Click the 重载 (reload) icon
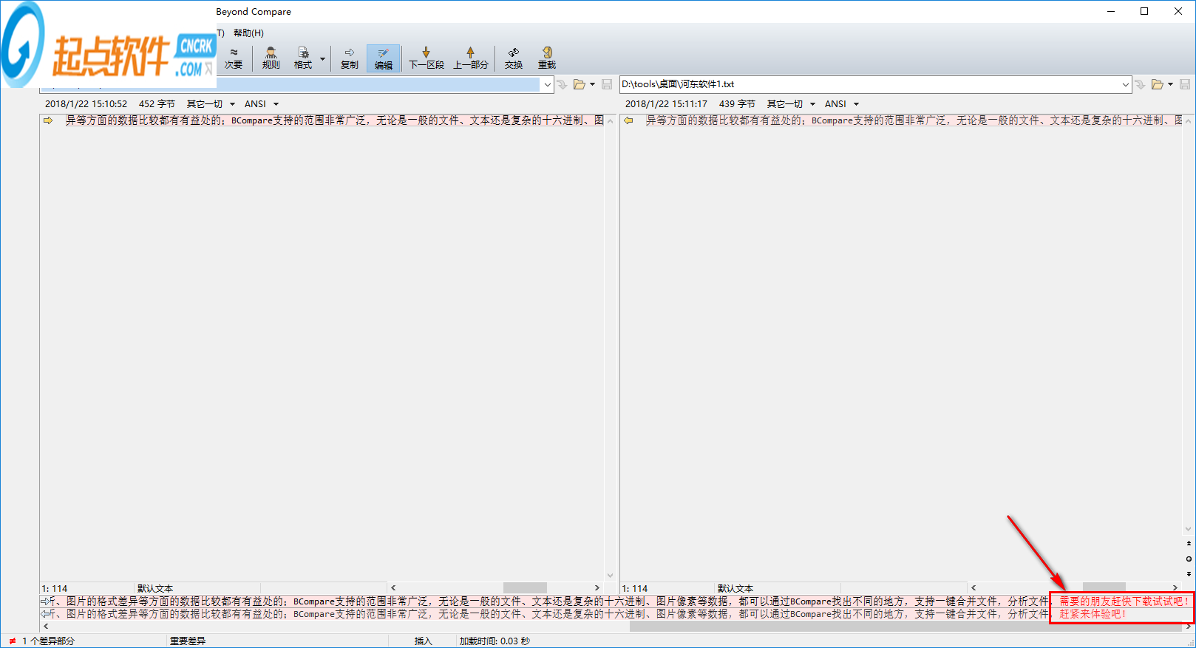1196x648 pixels. click(x=547, y=58)
